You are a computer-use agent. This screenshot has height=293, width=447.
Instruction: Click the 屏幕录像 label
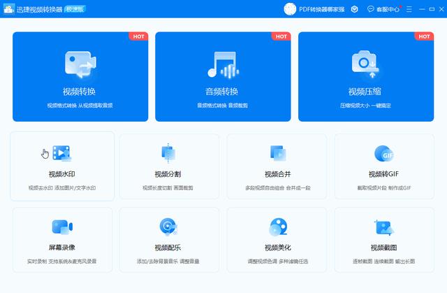coord(62,248)
